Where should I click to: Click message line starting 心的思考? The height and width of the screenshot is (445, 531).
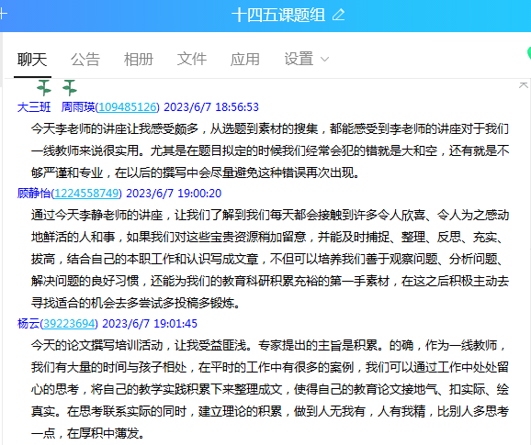[x=270, y=389]
